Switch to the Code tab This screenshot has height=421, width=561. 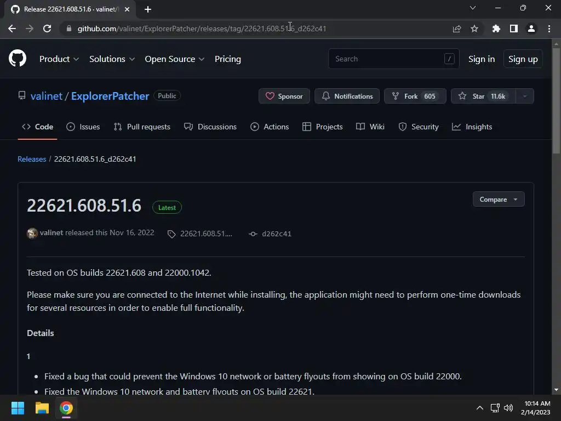[x=37, y=127]
